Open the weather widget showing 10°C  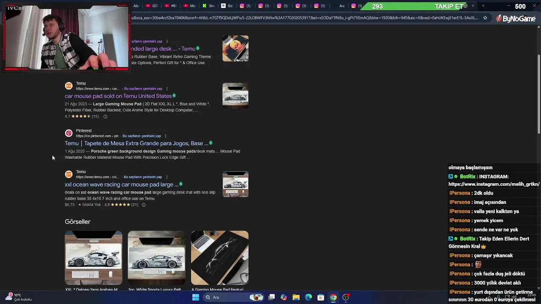tap(19, 297)
